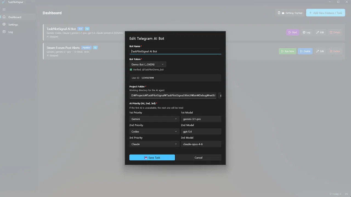
Task: Click the TaskPilotSignal AI Bot card title
Action: (x=61, y=29)
